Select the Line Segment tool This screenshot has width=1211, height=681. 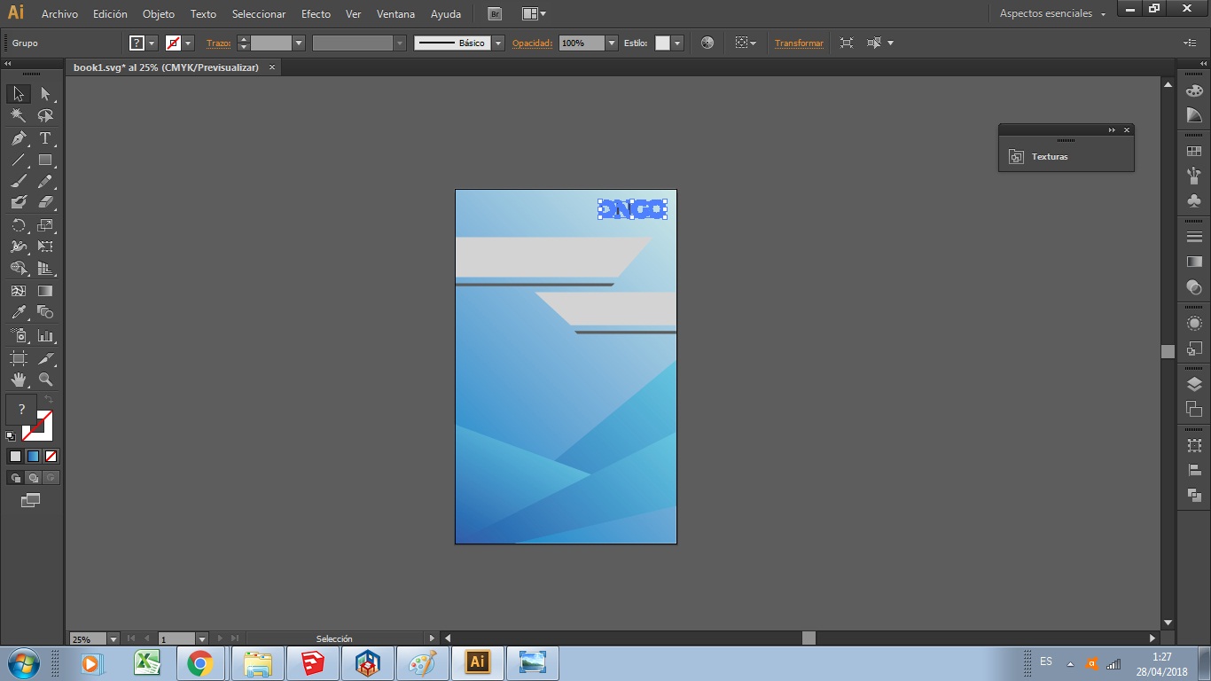coord(18,160)
